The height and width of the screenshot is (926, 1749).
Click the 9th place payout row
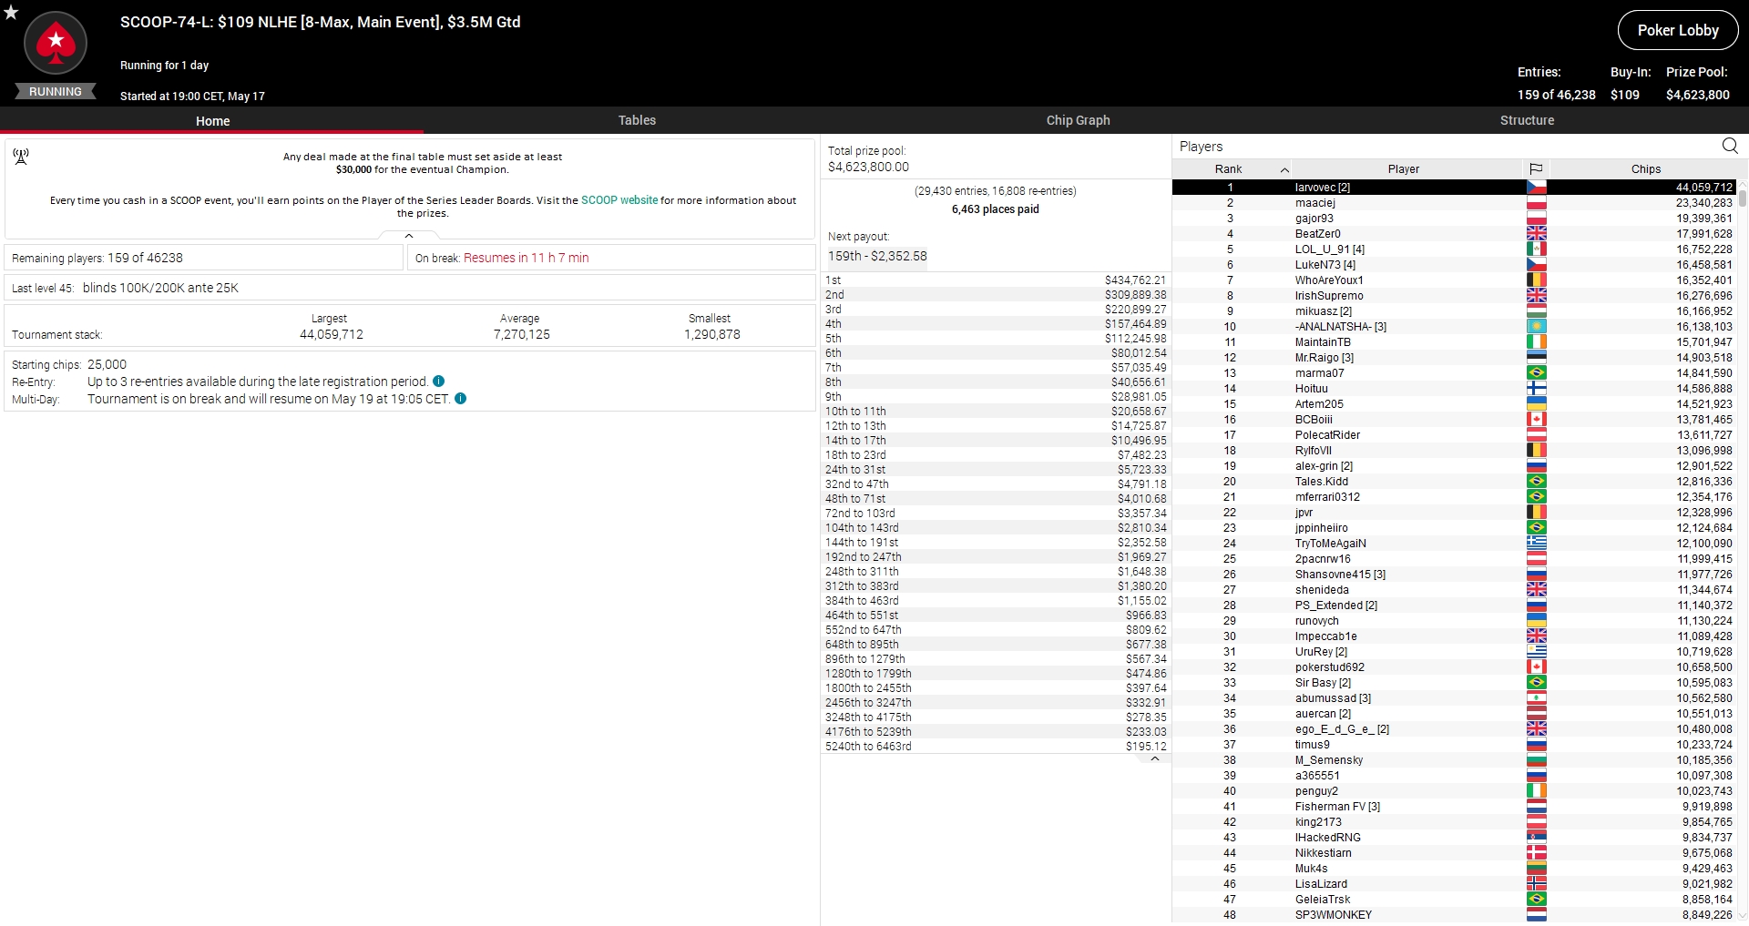pos(996,397)
